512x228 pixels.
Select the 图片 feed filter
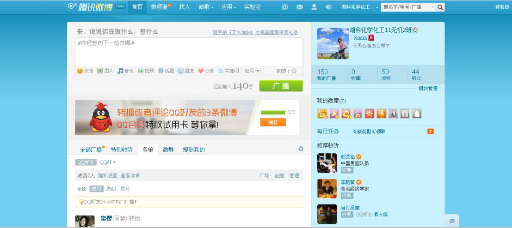coord(126,189)
